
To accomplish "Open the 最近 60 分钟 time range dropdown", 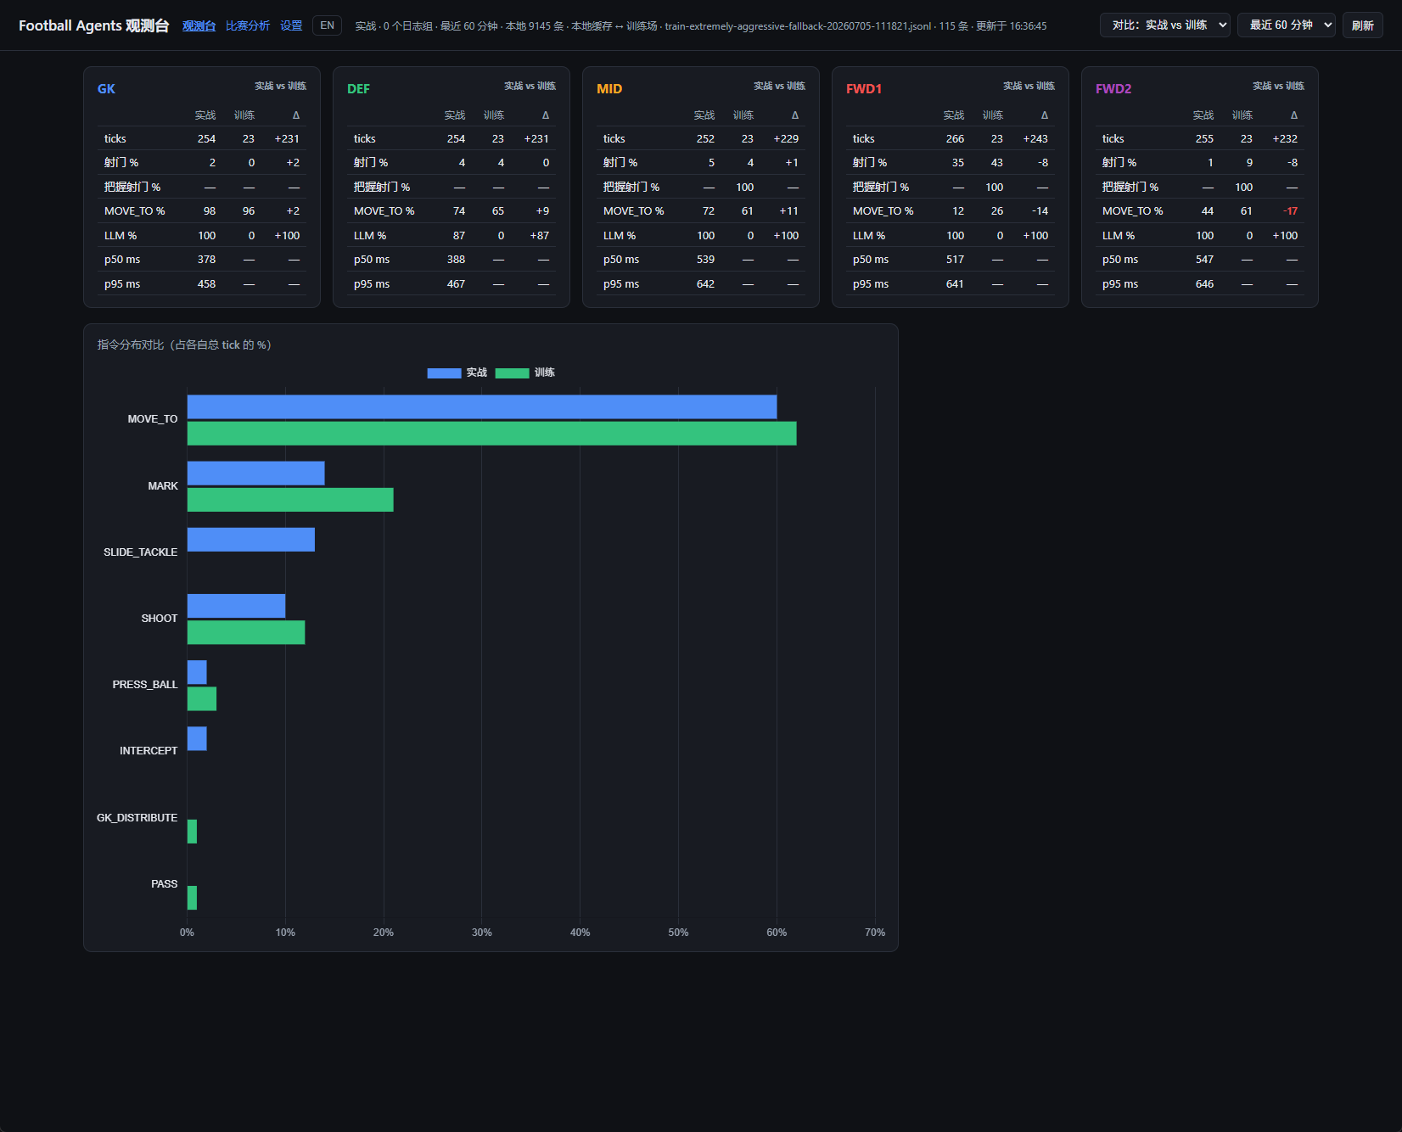I will click(x=1286, y=25).
